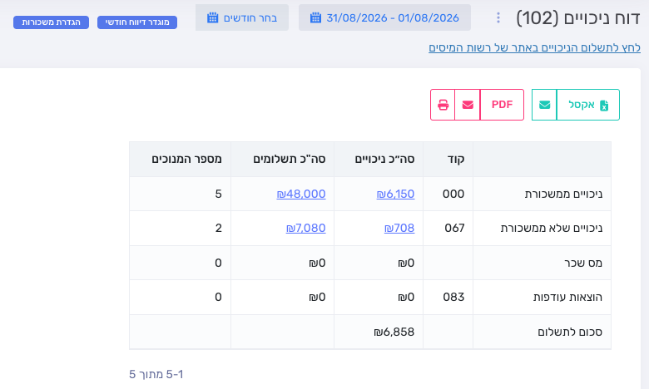Select the ניכויים ממשכורת row label
Image resolution: width=649 pixels, height=389 pixels.
(563, 194)
